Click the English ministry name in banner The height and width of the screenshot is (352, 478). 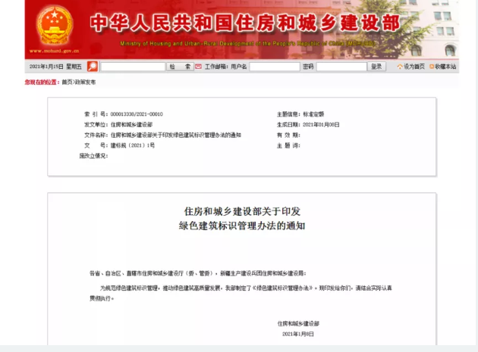[x=247, y=43]
